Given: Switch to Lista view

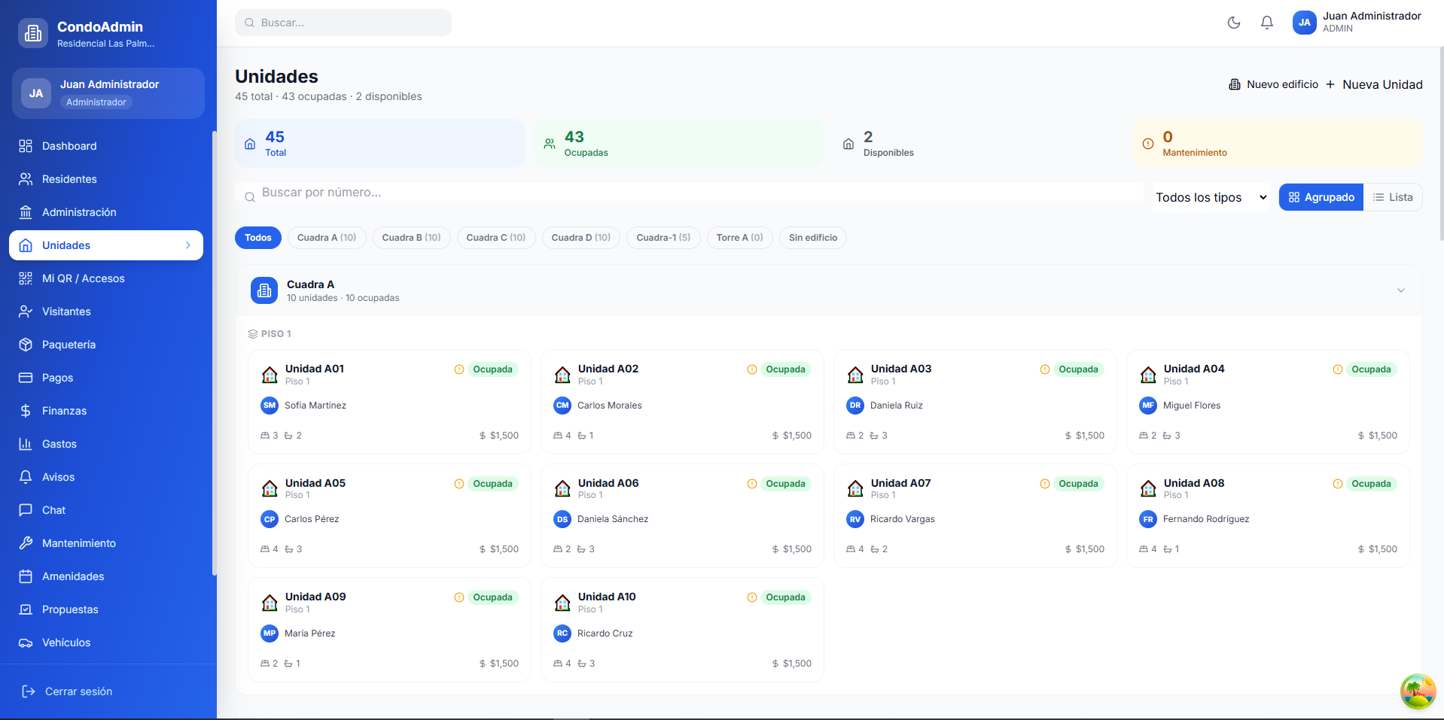Looking at the screenshot, I should click(x=1393, y=197).
